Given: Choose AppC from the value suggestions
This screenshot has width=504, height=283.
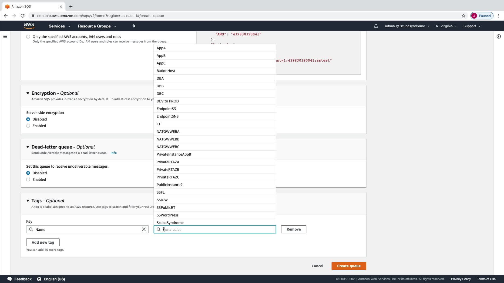Looking at the screenshot, I should pos(215,63).
